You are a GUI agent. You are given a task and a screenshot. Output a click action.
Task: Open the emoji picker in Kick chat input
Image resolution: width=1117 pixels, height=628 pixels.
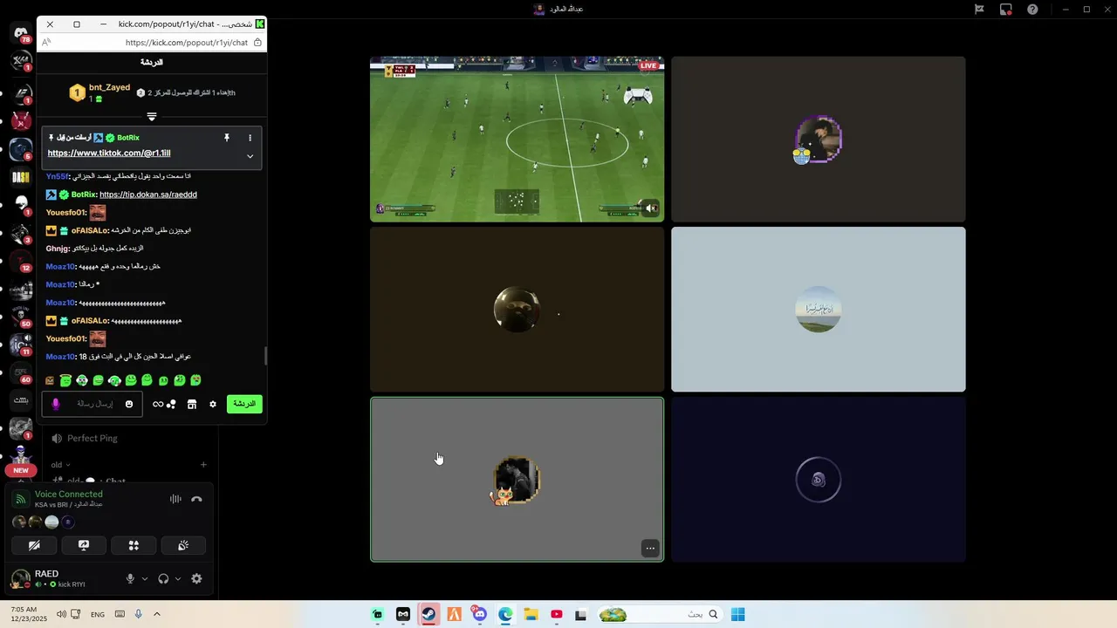coord(129,404)
